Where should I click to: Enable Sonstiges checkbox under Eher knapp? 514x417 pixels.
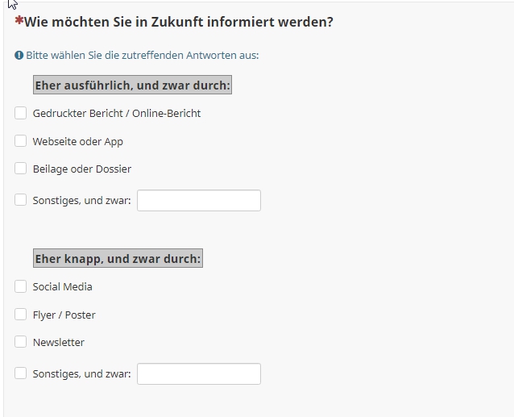pyautogui.click(x=20, y=373)
